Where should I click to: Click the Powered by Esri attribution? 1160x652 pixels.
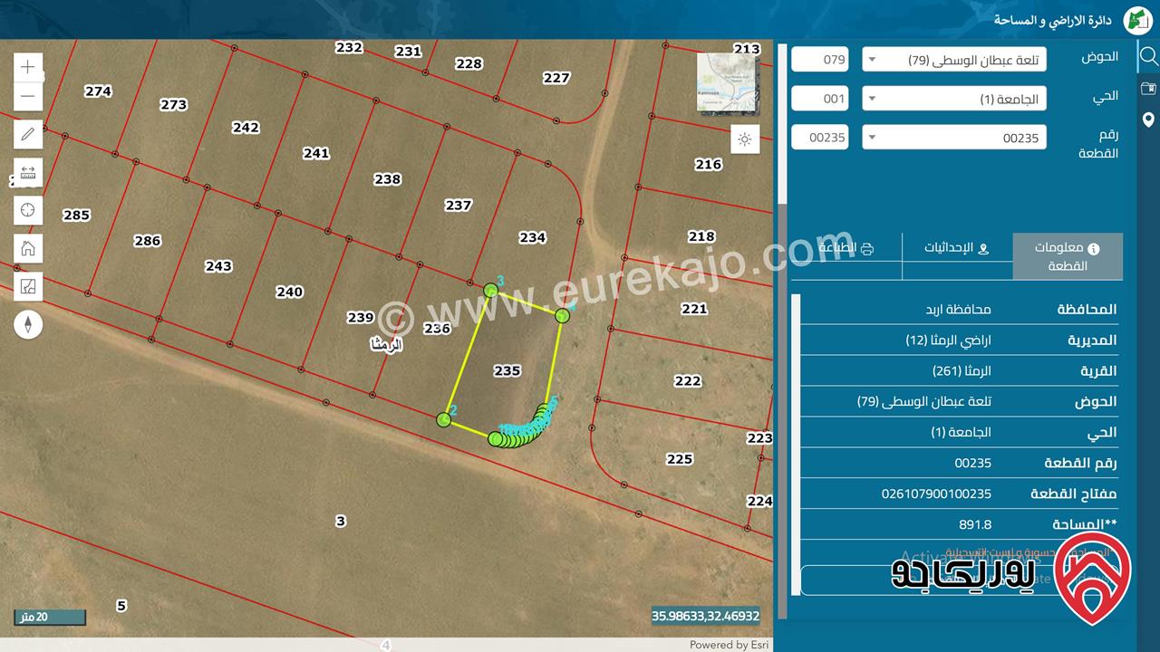click(730, 645)
